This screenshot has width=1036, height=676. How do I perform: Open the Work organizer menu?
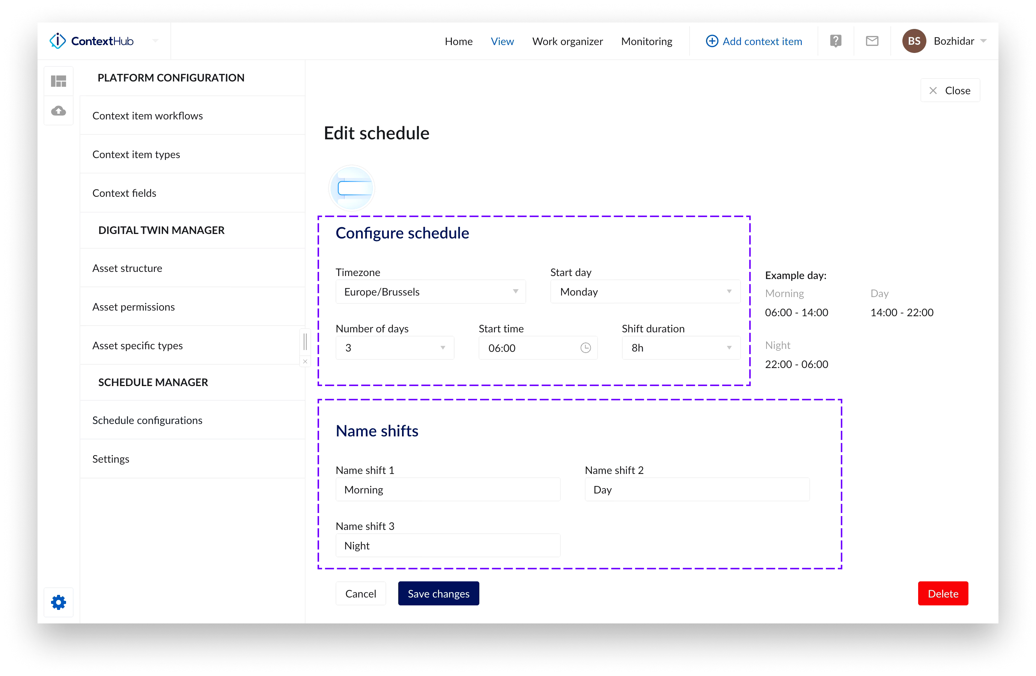coord(567,41)
